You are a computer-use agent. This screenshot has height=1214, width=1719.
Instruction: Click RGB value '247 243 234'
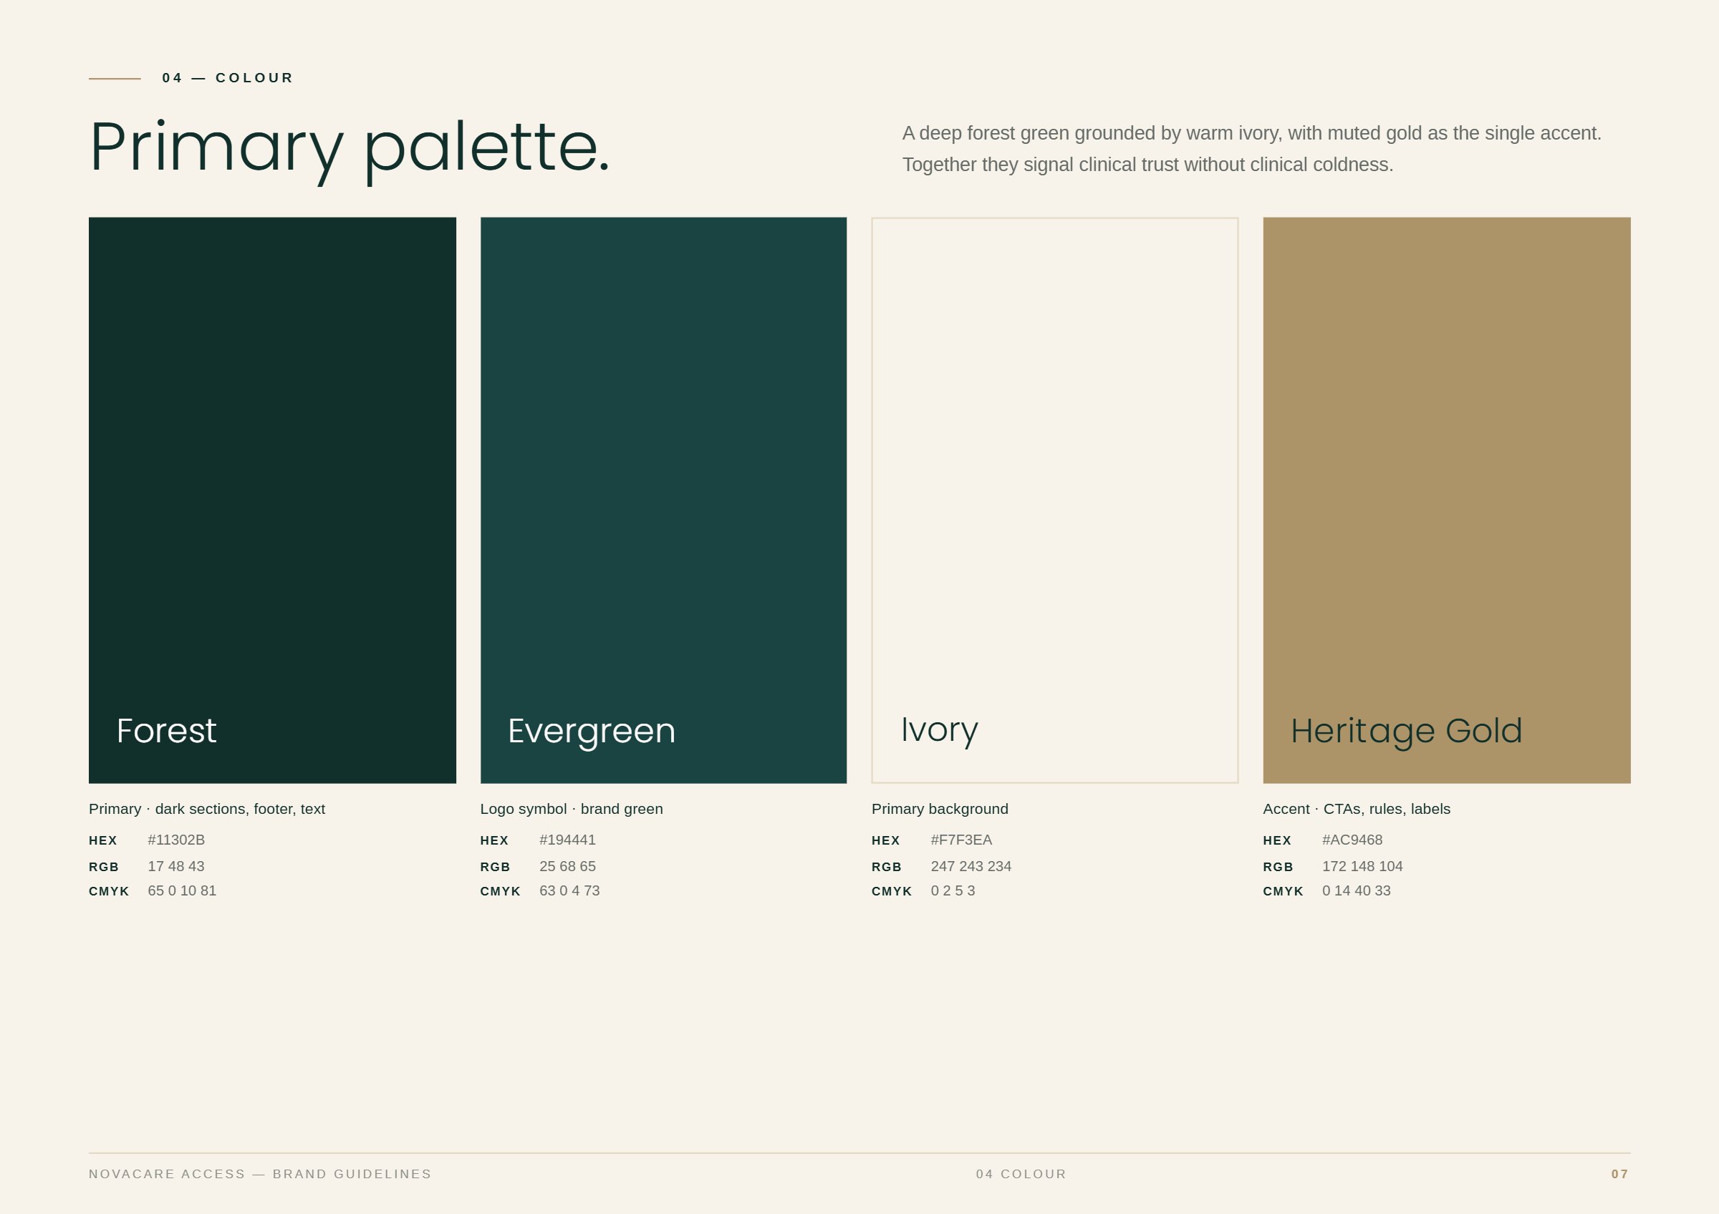pos(971,866)
